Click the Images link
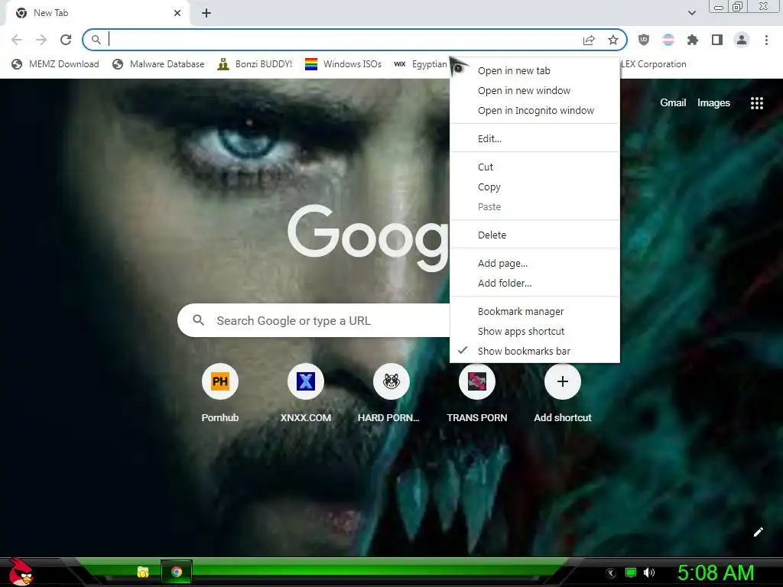 713,103
